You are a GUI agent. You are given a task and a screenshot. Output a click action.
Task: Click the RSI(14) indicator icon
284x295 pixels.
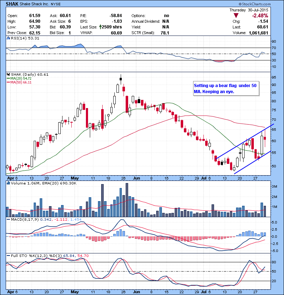(x=8, y=38)
